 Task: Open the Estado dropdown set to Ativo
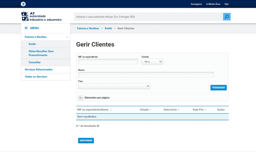[x=152, y=62]
